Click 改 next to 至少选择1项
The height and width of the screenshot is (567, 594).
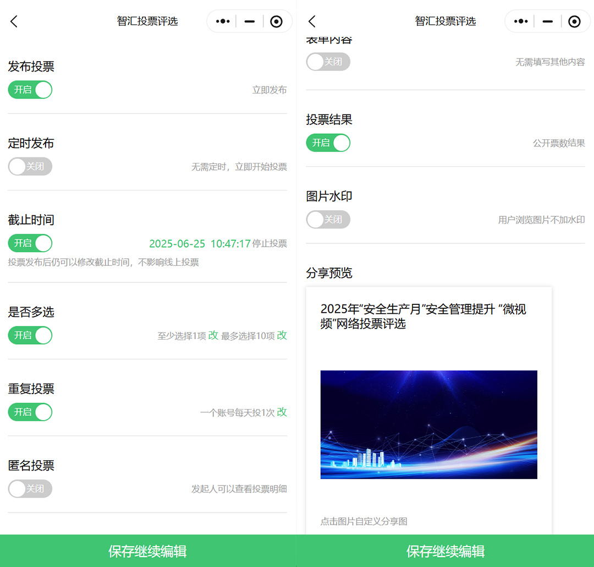click(x=213, y=335)
